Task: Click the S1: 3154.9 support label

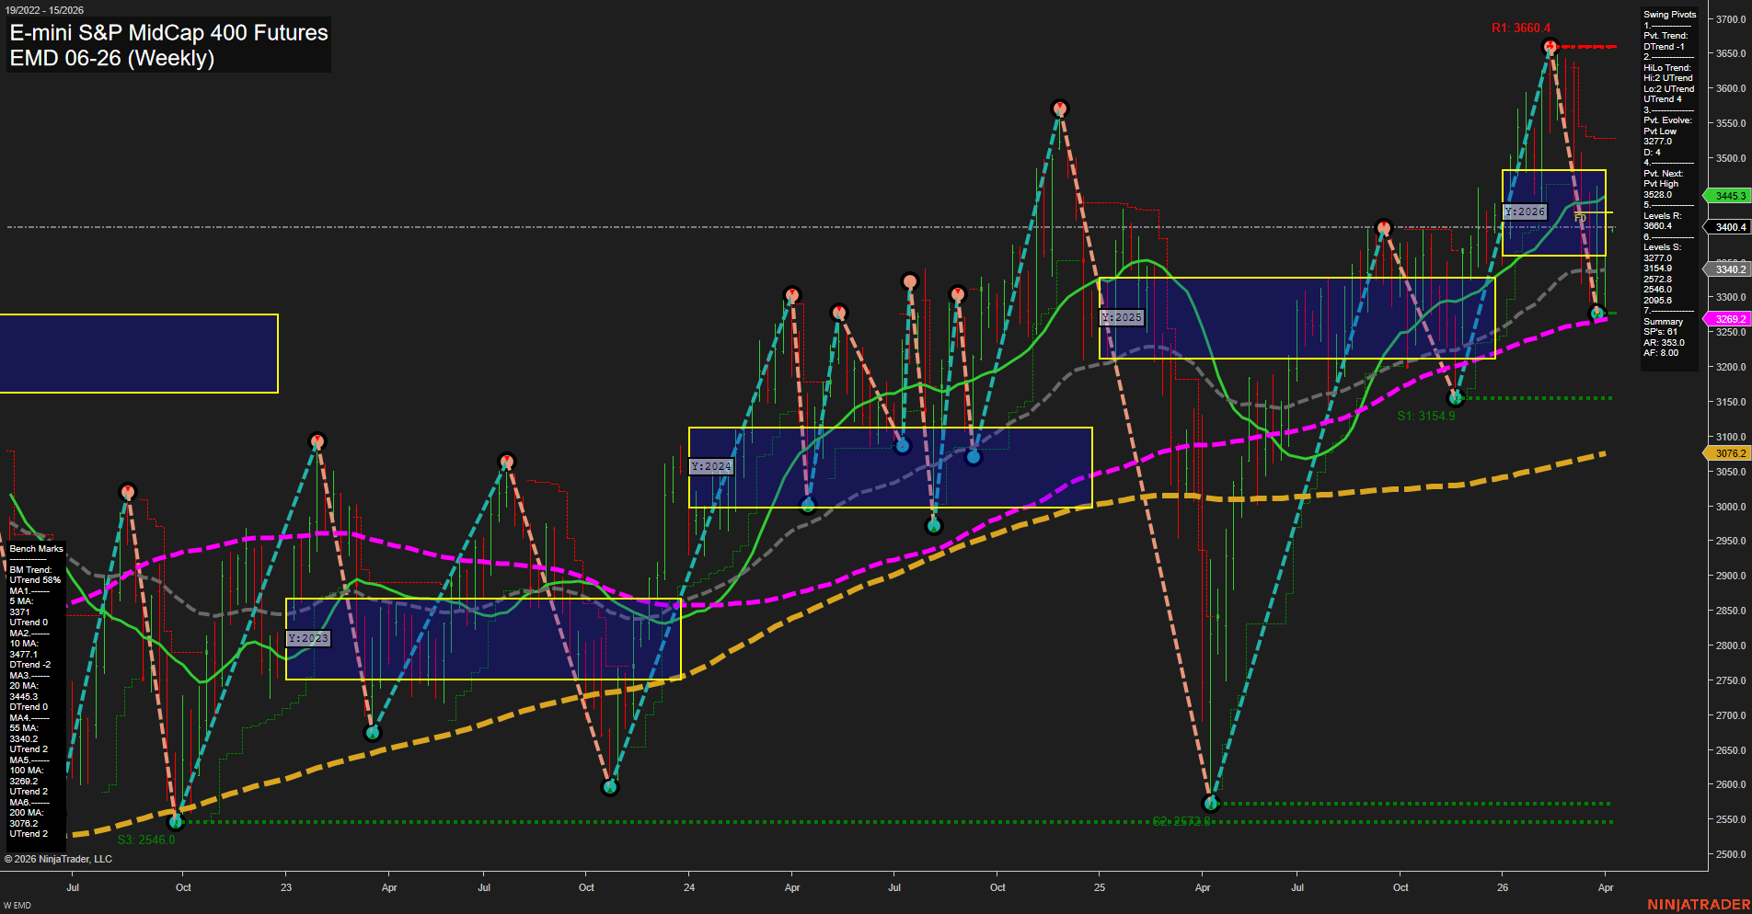Action: [1425, 415]
